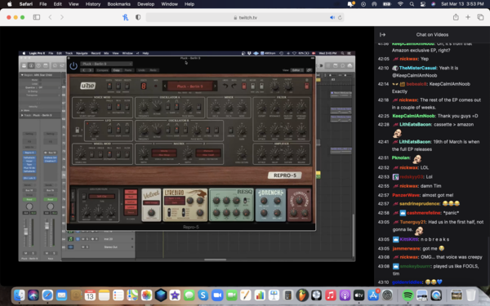Toggle Oscillator B keyboard switch
Image resolution: width=490 pixels, height=306 pixels.
pos(216,130)
